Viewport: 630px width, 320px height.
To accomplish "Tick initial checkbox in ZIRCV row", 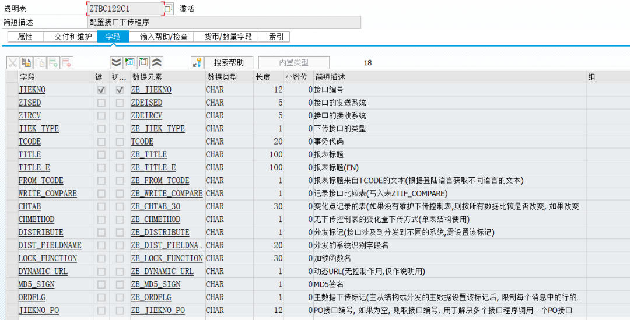I will [120, 115].
